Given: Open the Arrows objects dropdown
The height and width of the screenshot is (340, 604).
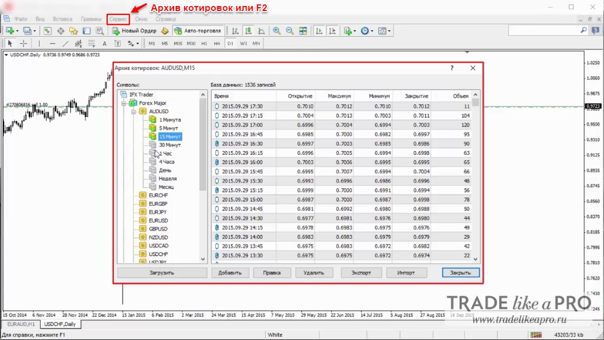Looking at the screenshot, I should (x=137, y=43).
